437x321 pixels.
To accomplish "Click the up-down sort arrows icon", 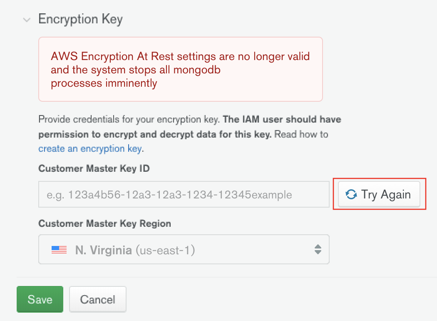I will [318, 249].
